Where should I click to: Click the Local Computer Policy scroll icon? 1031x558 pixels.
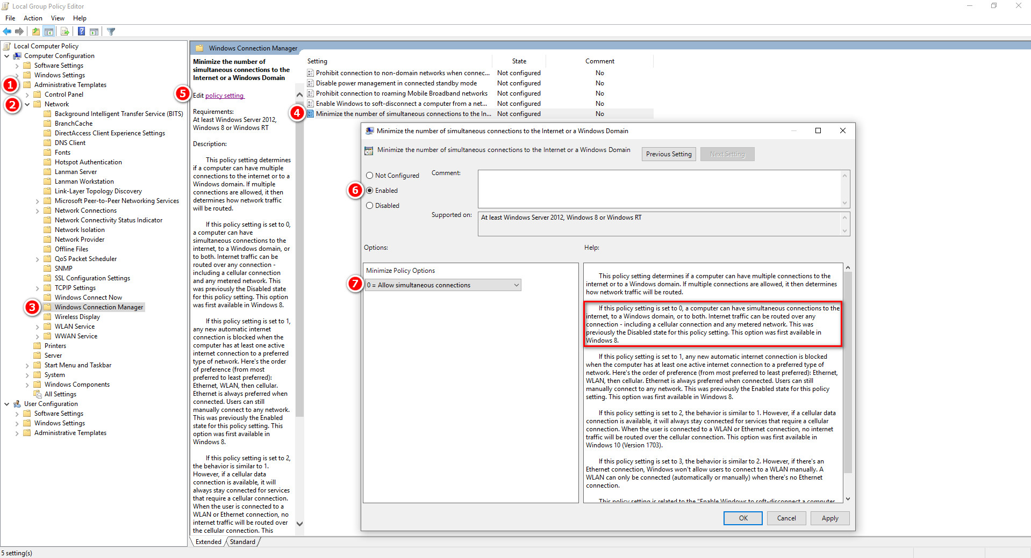coord(7,46)
